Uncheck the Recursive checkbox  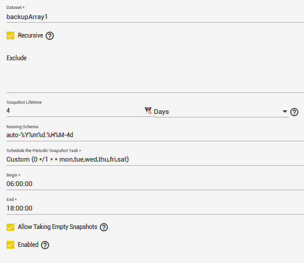click(10, 36)
